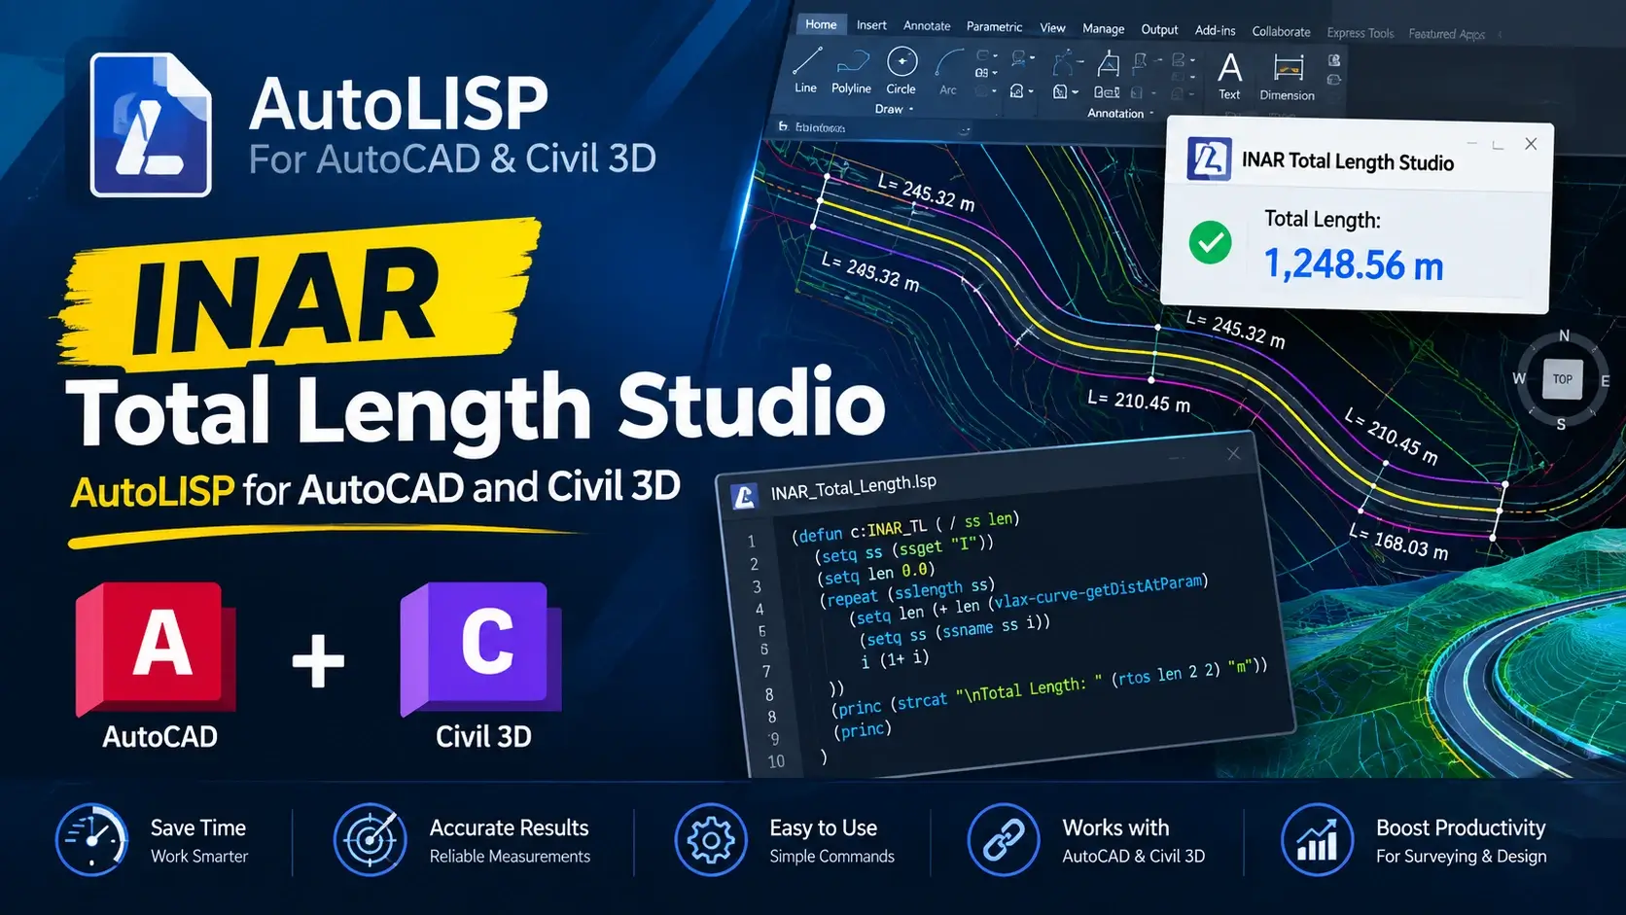The width and height of the screenshot is (1626, 915).
Task: Click the Save Time clock icon
Action: coord(91,839)
